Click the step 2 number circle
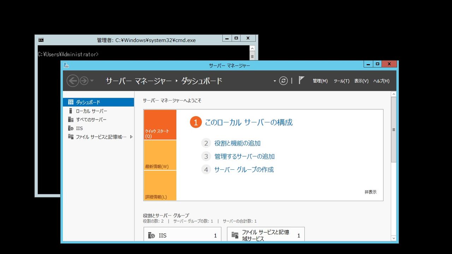The height and width of the screenshot is (254, 452). click(x=206, y=143)
